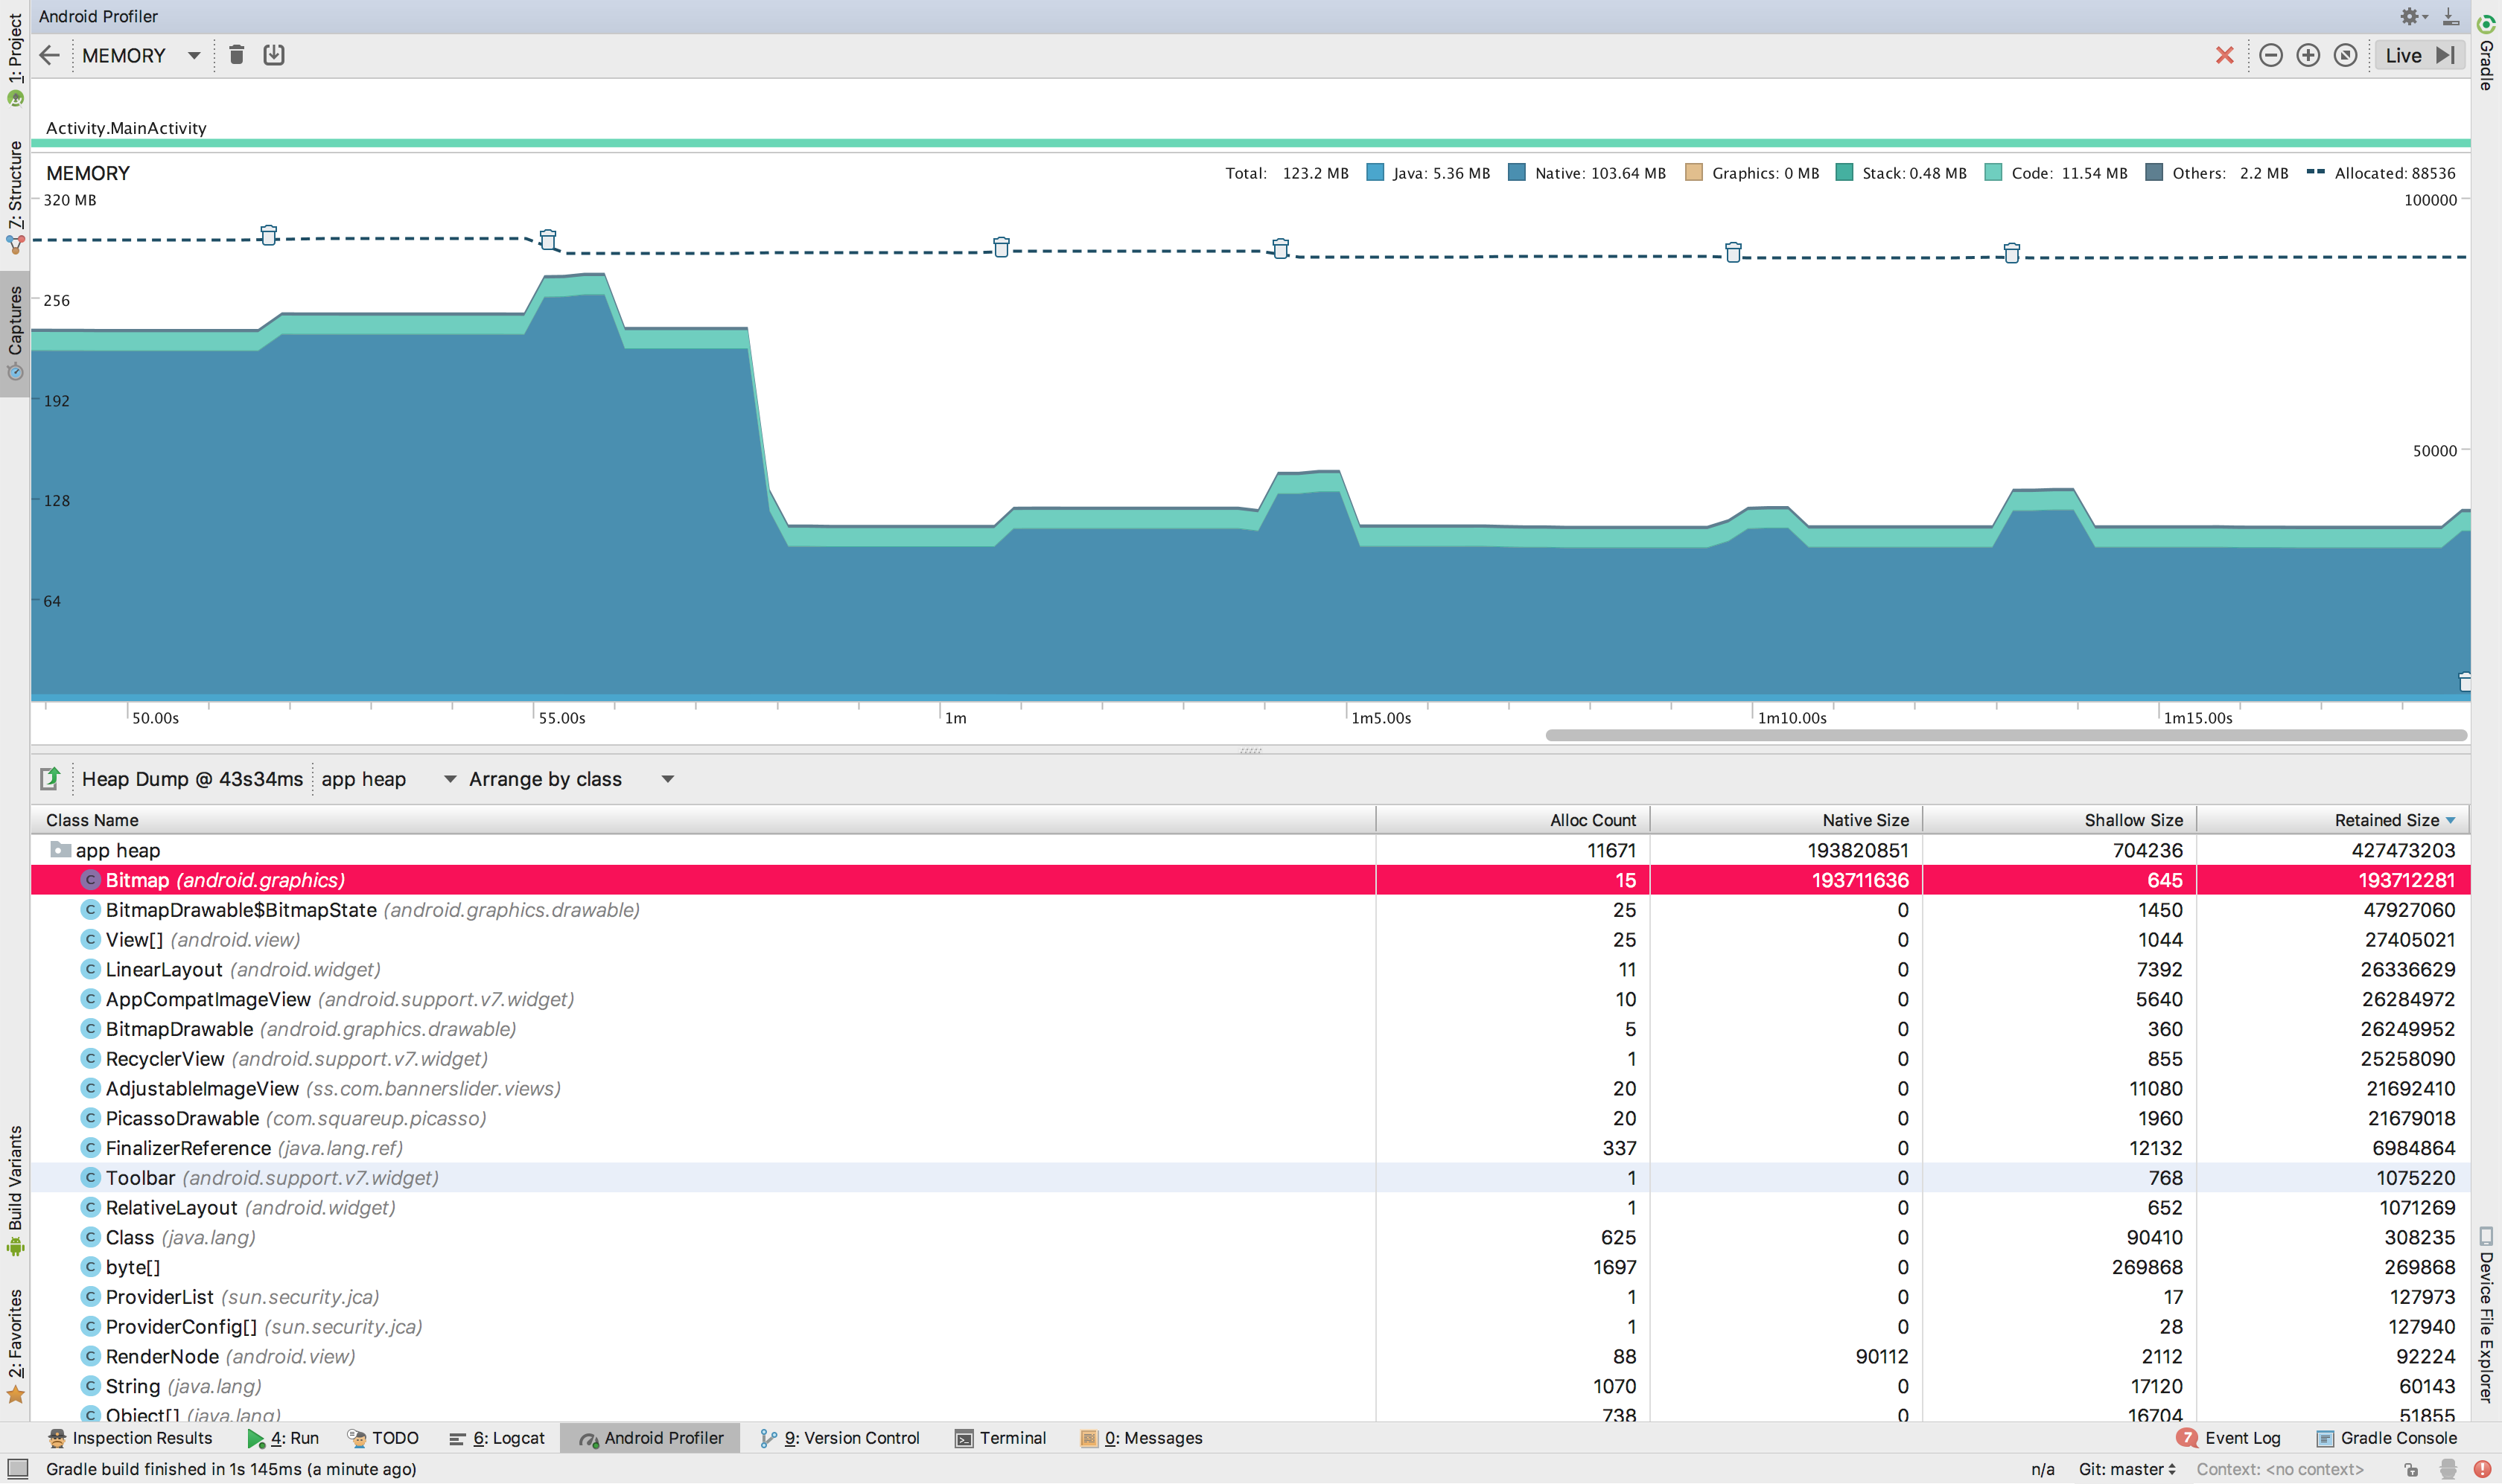This screenshot has height=1484, width=2502.
Task: Open the Terminal tool window
Action: (x=1000, y=1438)
